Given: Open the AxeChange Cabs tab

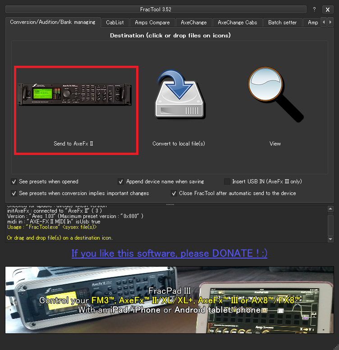Looking at the screenshot, I should 238,23.
